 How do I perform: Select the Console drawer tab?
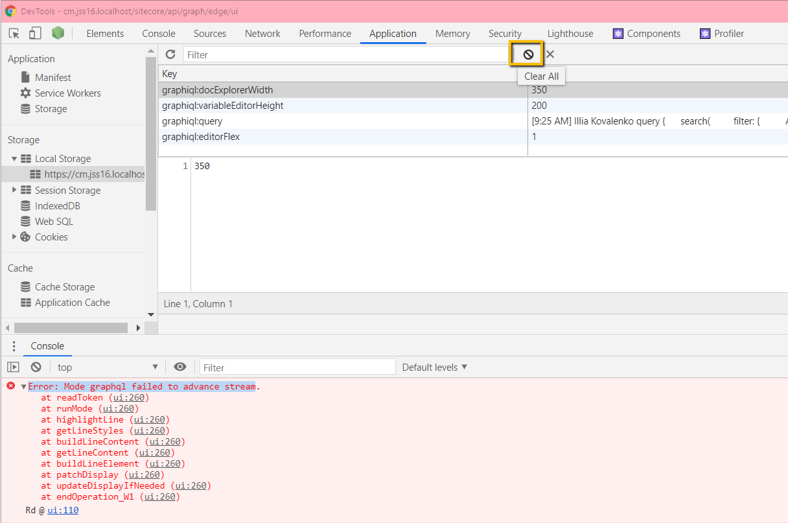(47, 346)
